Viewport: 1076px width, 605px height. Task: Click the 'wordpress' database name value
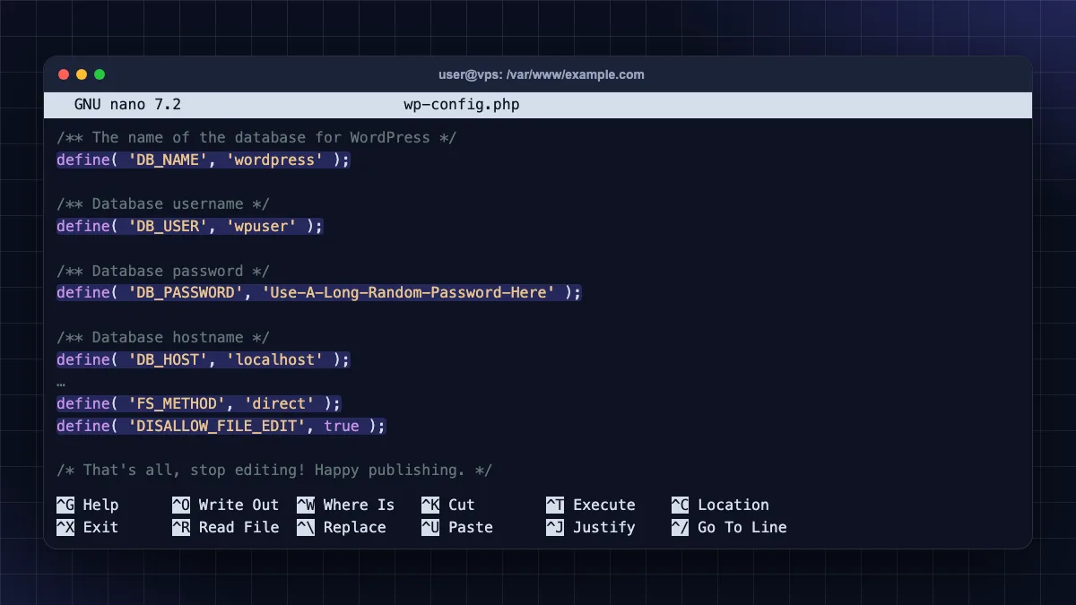274,160
